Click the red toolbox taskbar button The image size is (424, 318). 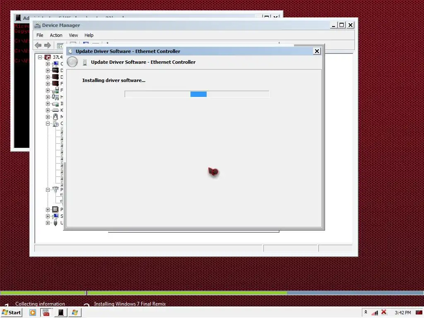click(46, 313)
